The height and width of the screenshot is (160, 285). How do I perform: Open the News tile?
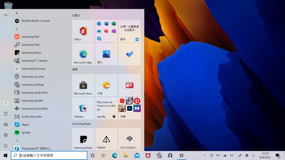tap(130, 85)
